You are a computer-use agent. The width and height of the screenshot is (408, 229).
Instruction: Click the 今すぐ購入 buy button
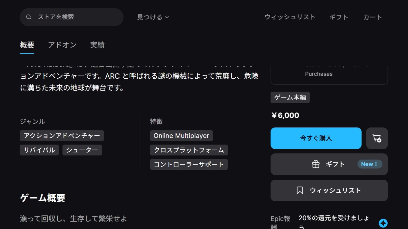pyautogui.click(x=316, y=138)
